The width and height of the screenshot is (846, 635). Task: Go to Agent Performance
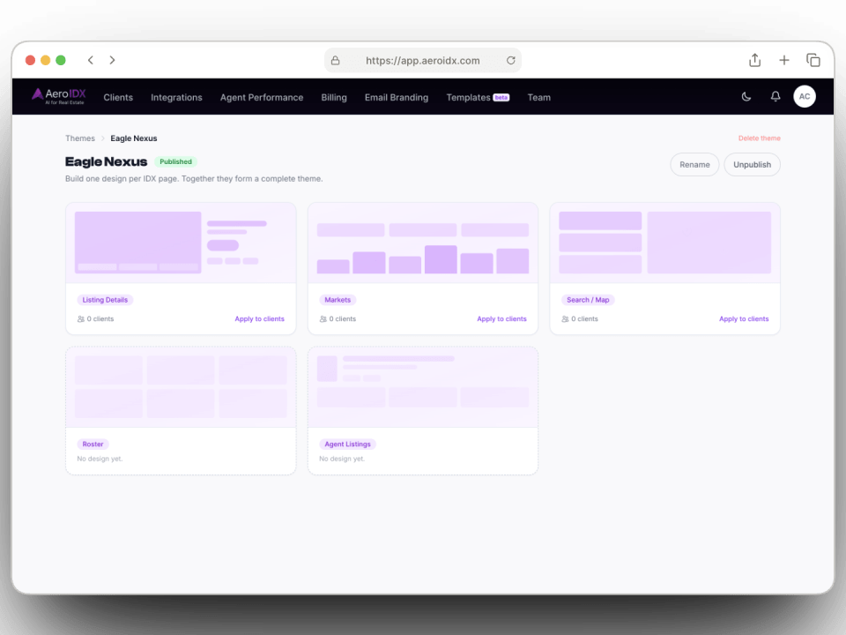(x=262, y=97)
